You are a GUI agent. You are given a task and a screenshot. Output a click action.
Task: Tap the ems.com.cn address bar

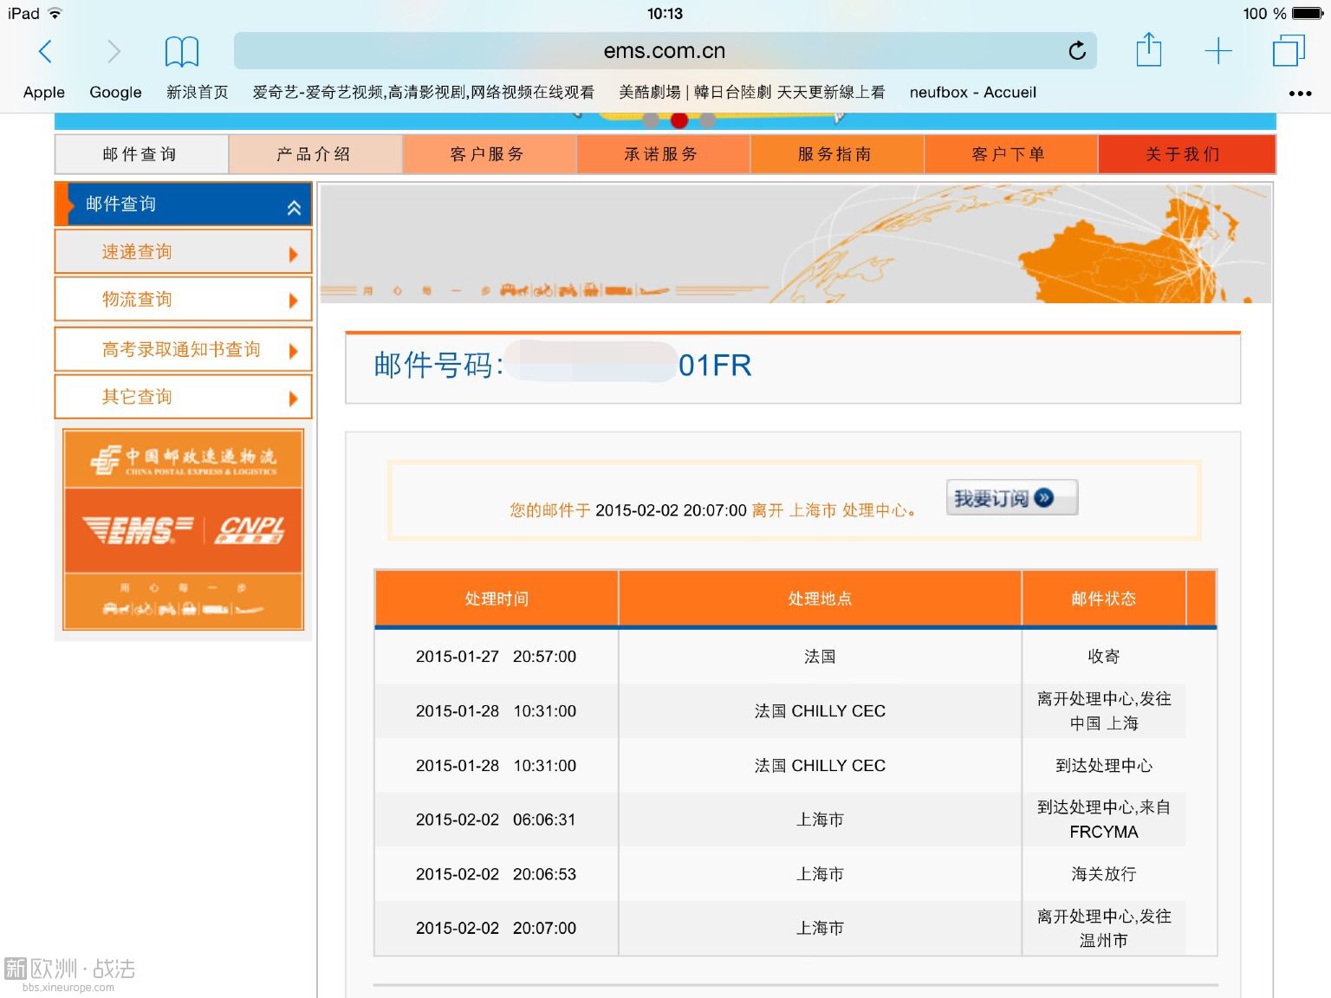point(665,50)
